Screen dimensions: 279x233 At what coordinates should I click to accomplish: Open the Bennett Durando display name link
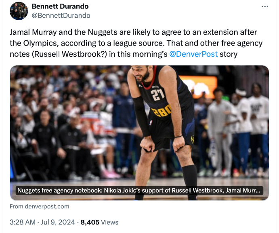point(60,6)
